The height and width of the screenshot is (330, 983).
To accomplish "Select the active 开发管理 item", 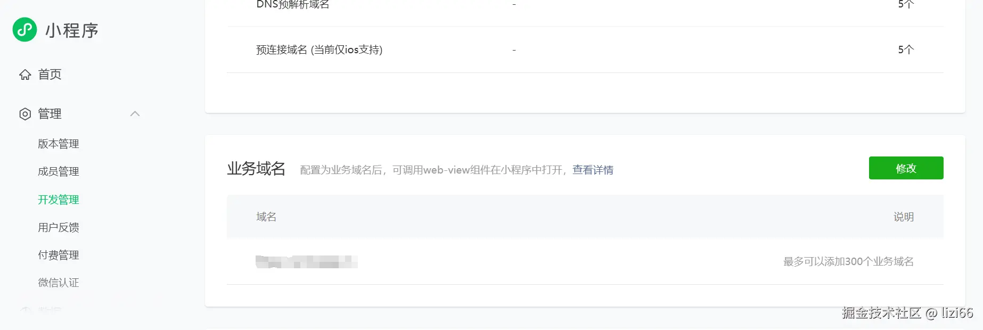I will coord(59,200).
